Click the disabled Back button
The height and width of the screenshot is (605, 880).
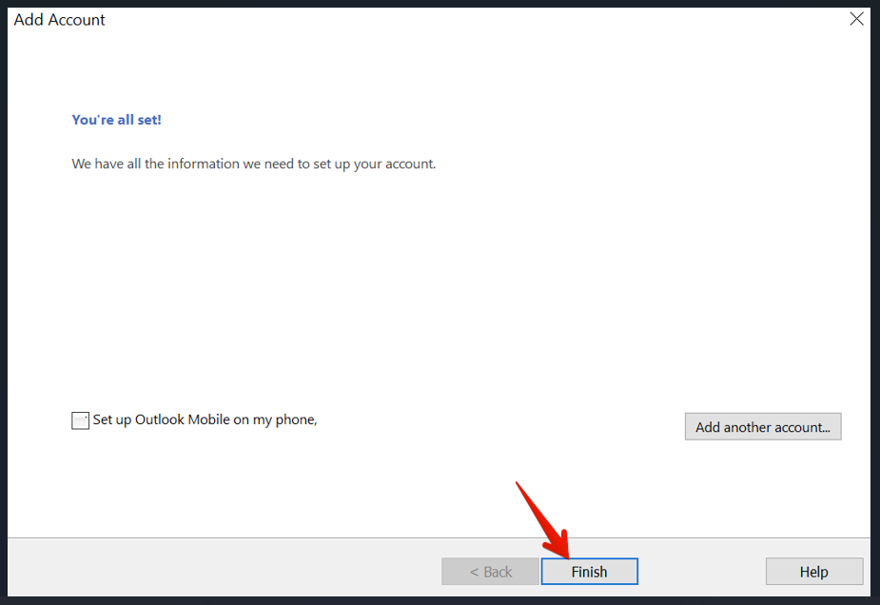point(491,572)
